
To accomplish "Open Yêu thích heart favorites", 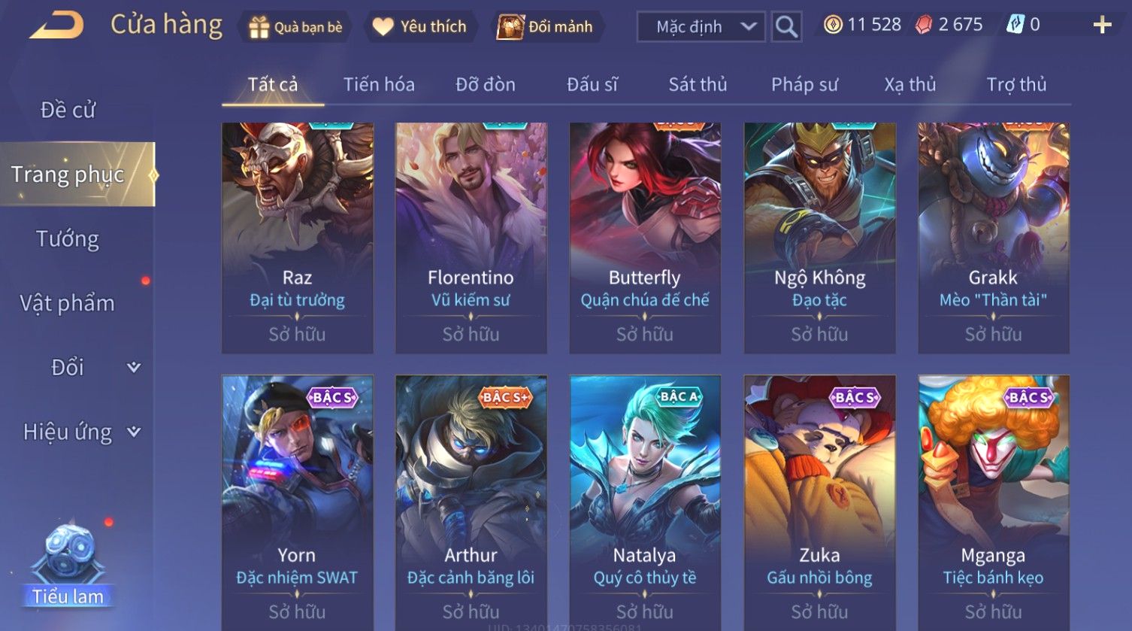I will (x=383, y=27).
